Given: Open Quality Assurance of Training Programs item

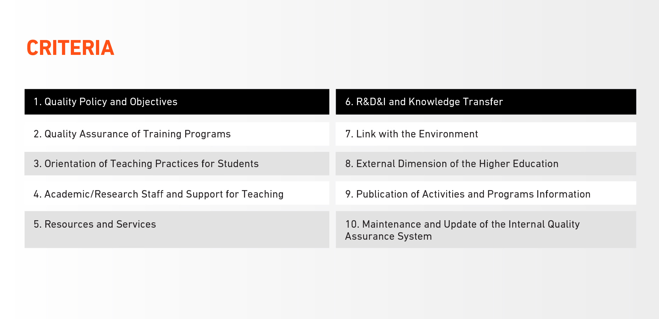Looking at the screenshot, I should point(176,134).
